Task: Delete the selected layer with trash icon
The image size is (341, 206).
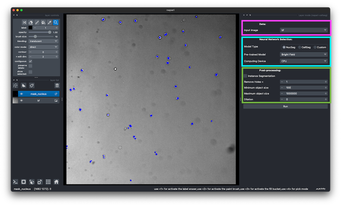Action: [57, 85]
